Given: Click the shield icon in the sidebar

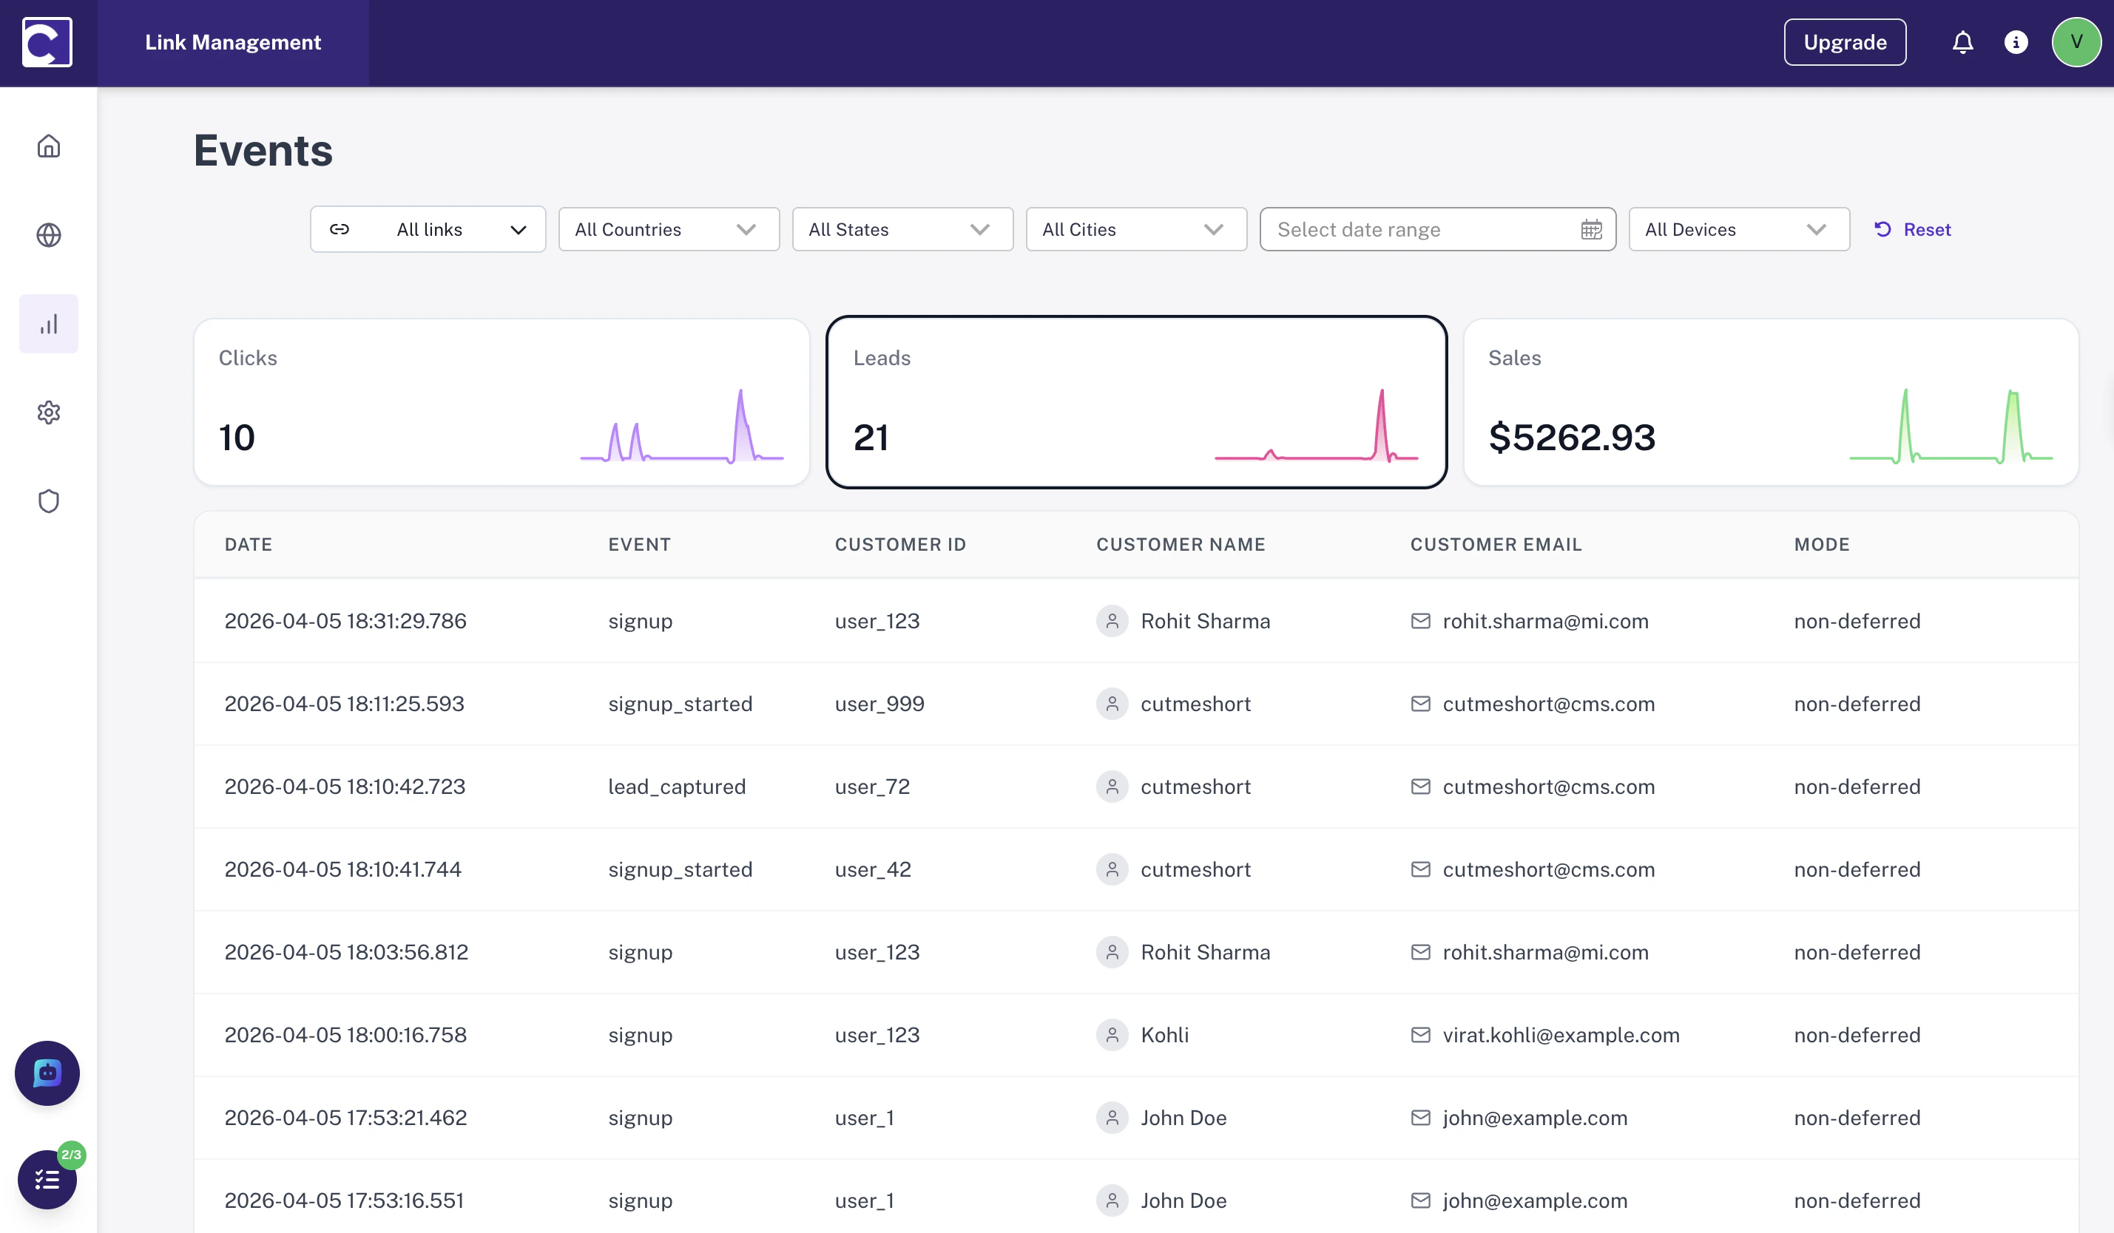Looking at the screenshot, I should (x=48, y=500).
